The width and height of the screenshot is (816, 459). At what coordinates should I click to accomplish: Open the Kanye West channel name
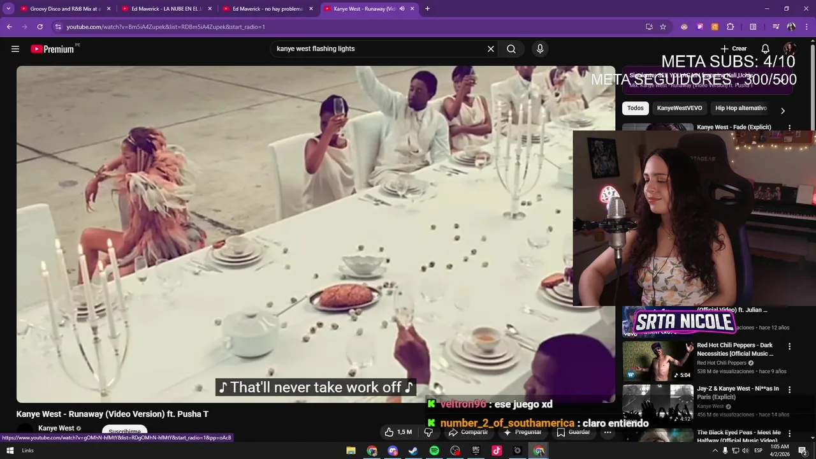pyautogui.click(x=56, y=428)
